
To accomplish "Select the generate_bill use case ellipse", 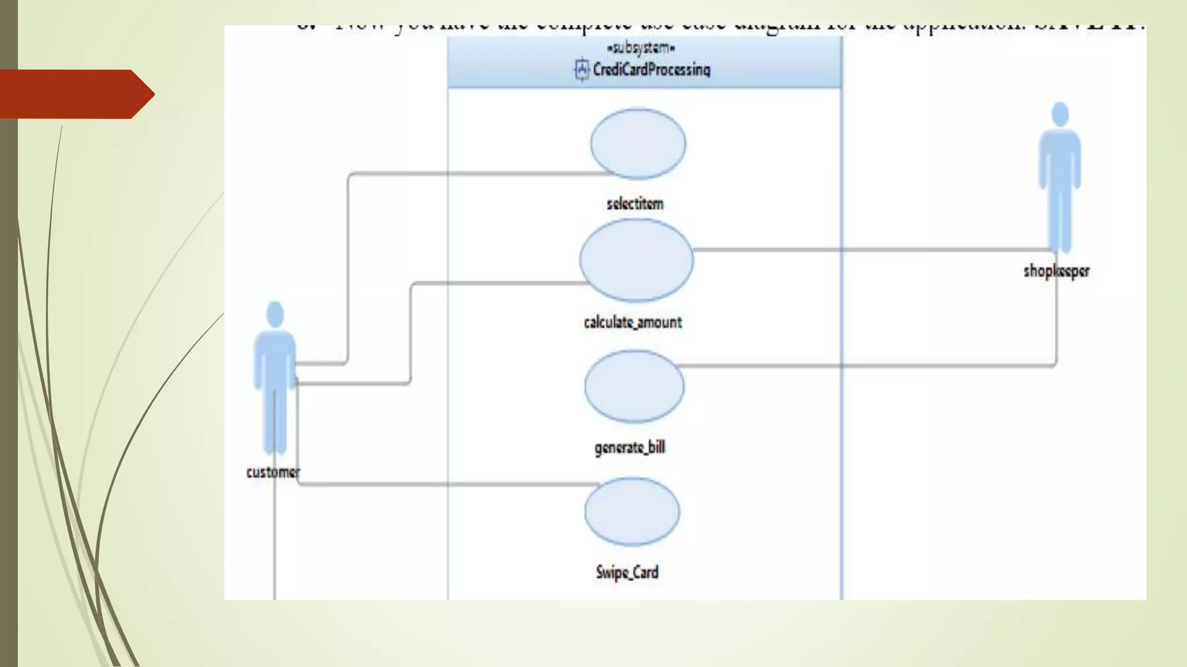I will (x=634, y=386).
